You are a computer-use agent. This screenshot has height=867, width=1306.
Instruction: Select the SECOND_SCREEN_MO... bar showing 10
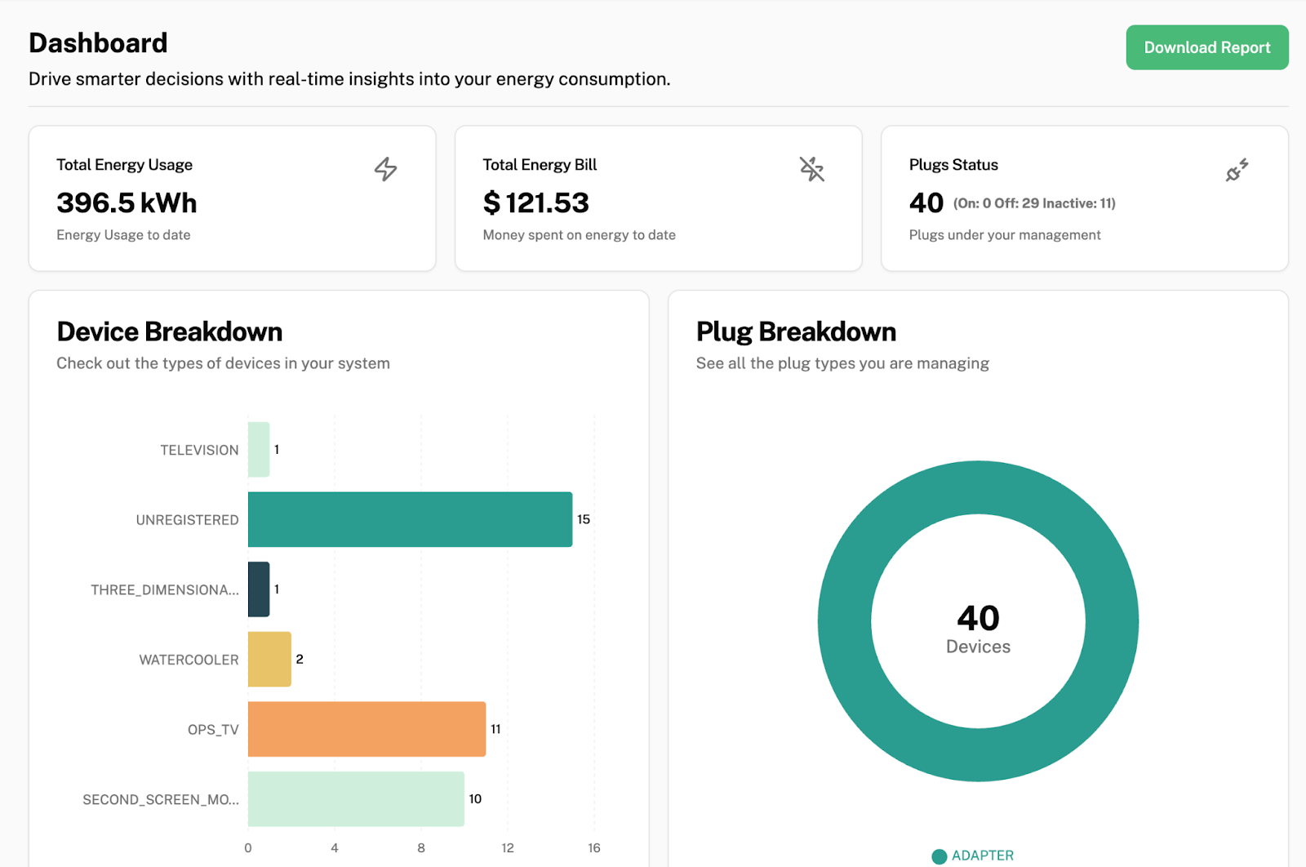(357, 800)
